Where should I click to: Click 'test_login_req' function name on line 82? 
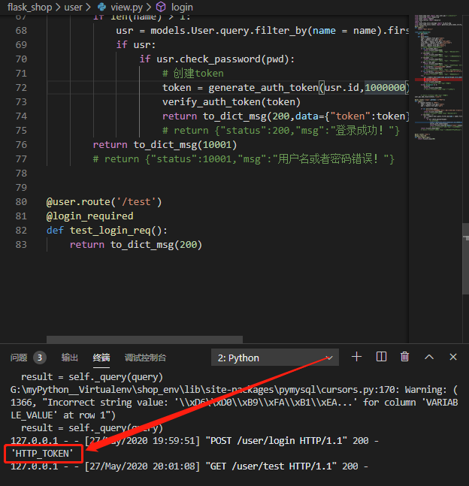(110, 231)
